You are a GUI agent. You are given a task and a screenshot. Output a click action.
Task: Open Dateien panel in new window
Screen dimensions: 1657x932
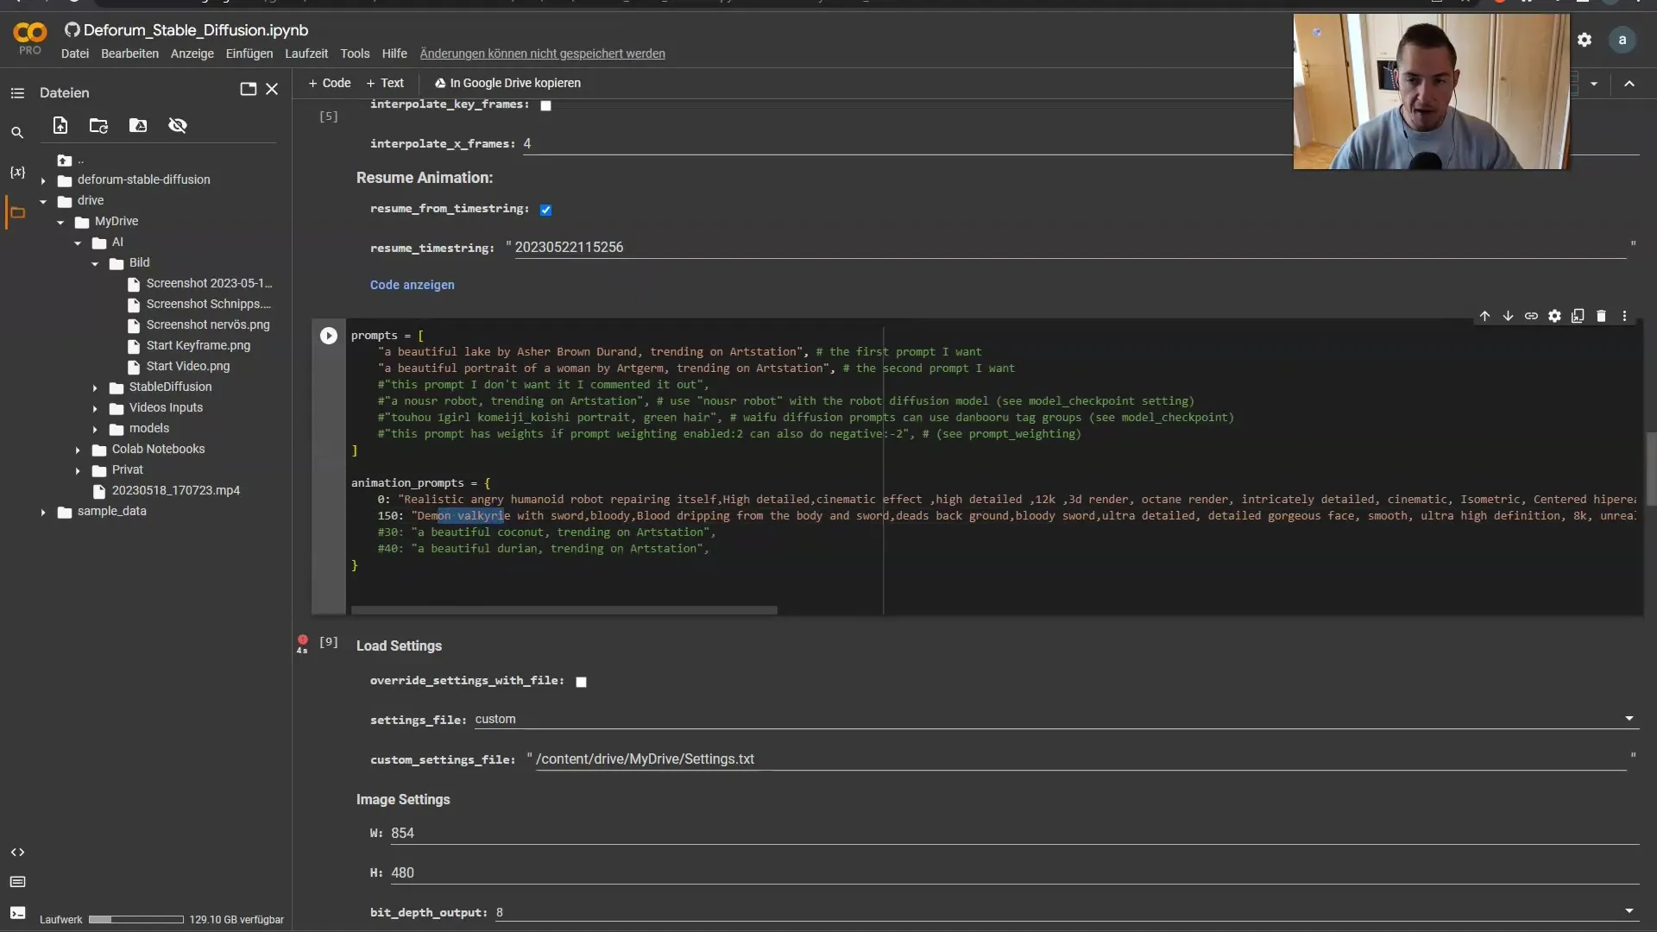tap(248, 89)
